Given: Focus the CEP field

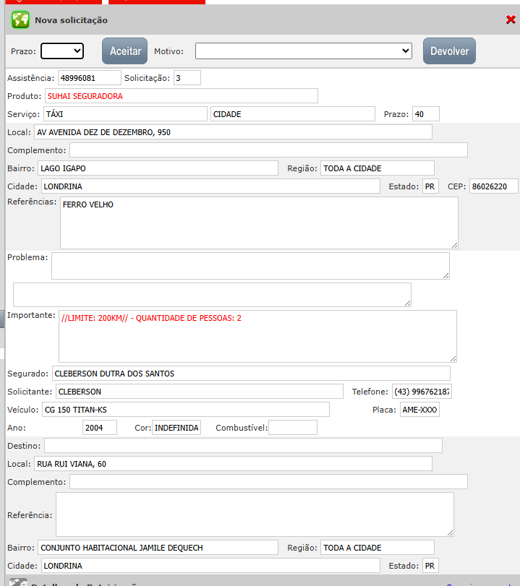Looking at the screenshot, I should (x=493, y=186).
